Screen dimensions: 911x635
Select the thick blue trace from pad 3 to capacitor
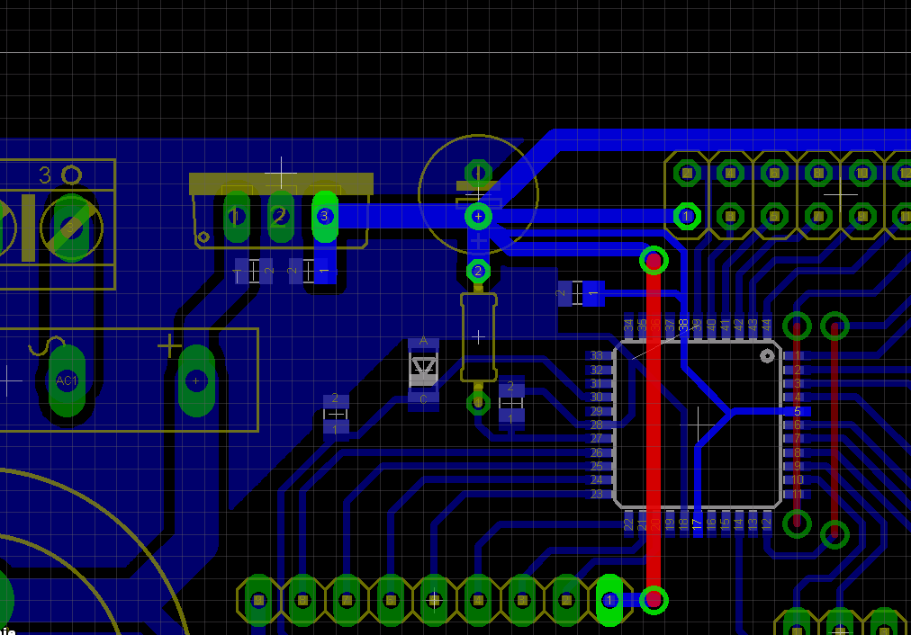click(x=401, y=217)
